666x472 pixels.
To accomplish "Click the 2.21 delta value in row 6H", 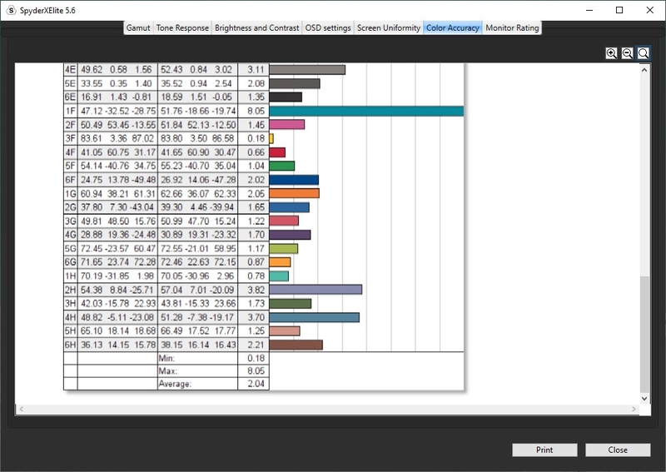I will [256, 345].
